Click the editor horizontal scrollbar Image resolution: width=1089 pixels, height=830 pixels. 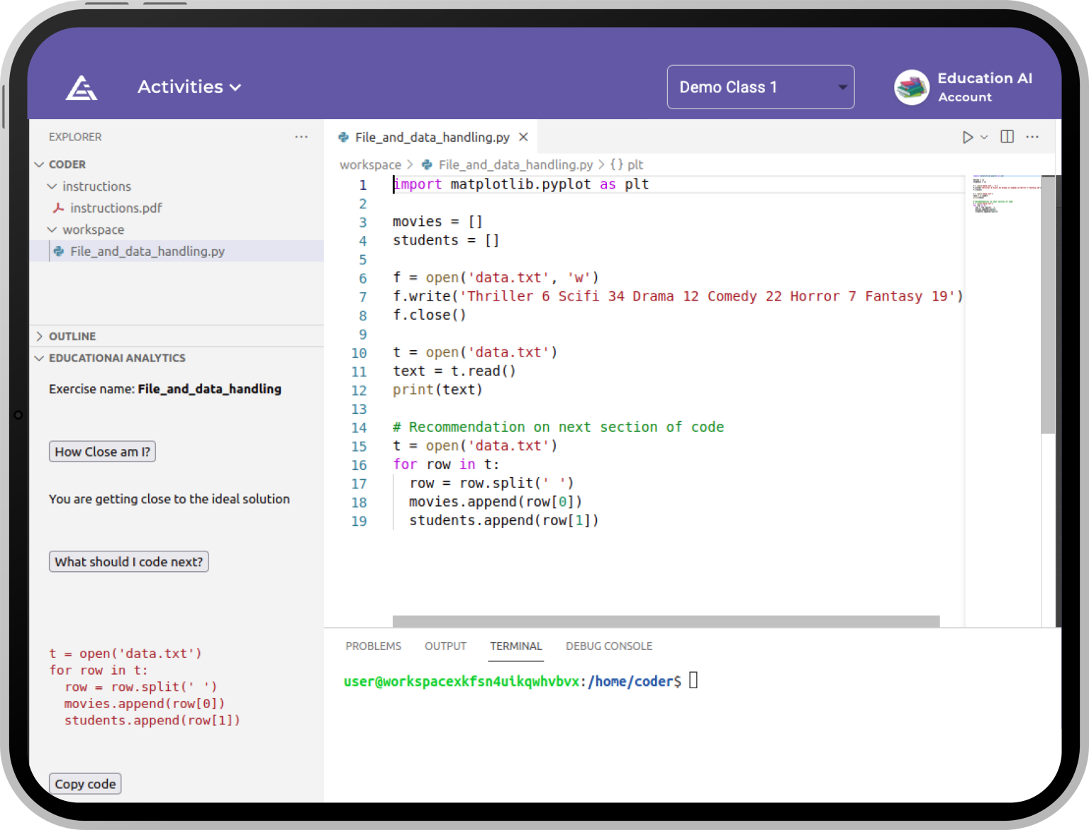click(666, 622)
